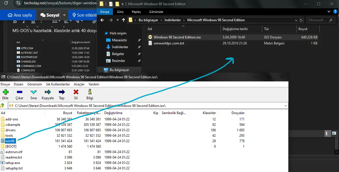This screenshot has height=172, width=339.
Task: Click the İndirilenler download arrow icon in sidebar
Action: 108,47
